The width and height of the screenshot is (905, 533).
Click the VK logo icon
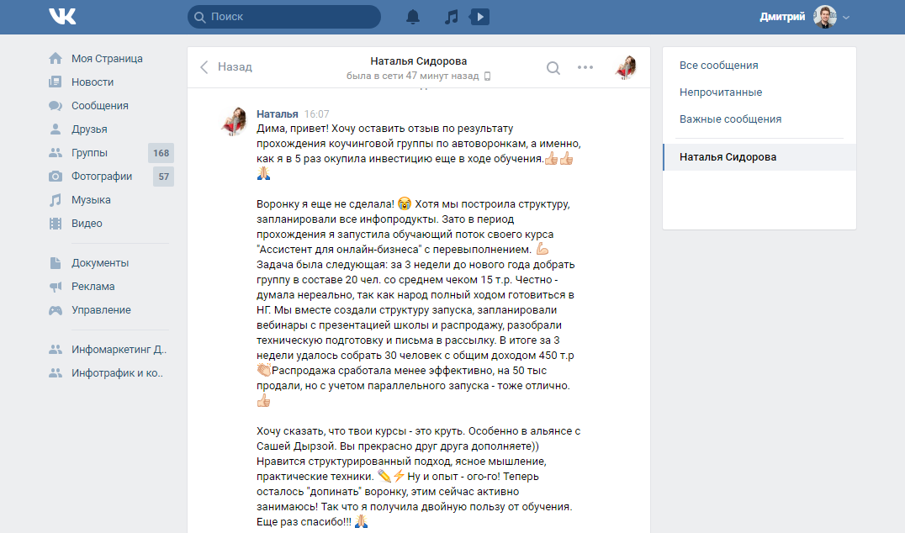62,17
